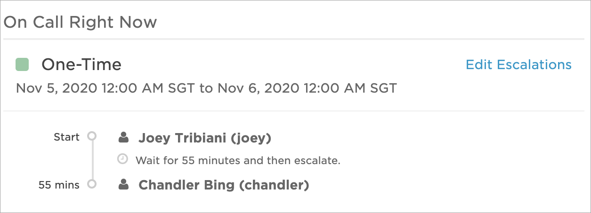Open Joey Tribiani (joey) user name
Viewport: 591px width, 213px height.
205,138
